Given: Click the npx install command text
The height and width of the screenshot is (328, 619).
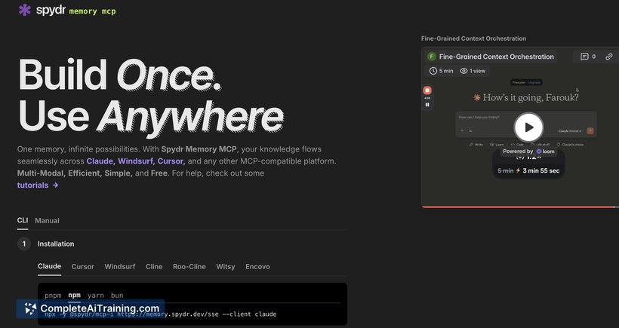Looking at the screenshot, I should tap(160, 314).
